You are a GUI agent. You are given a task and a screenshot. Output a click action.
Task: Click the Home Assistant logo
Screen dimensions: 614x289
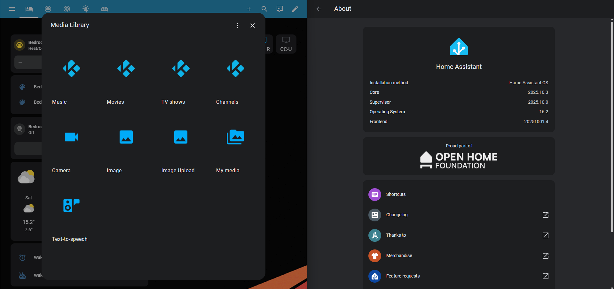tap(459, 47)
